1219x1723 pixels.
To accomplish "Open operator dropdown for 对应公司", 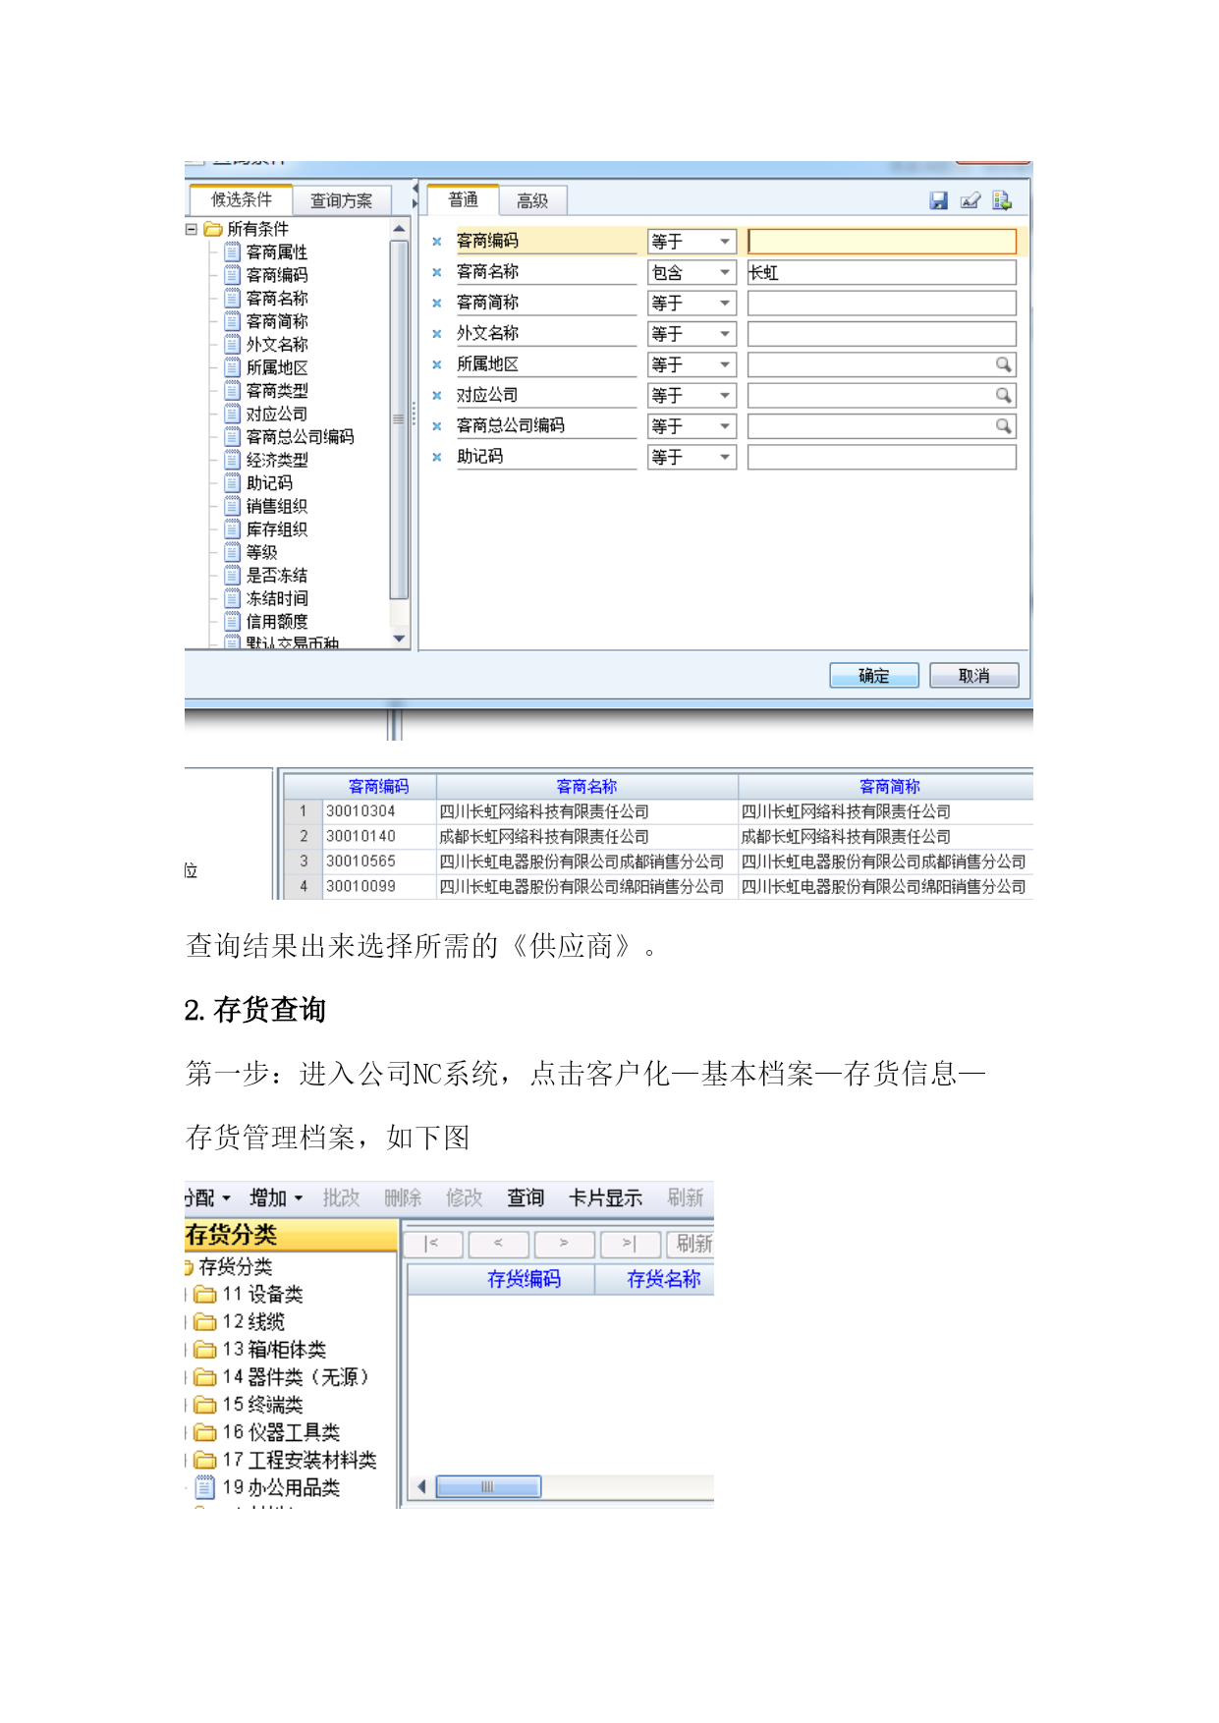I will pos(725,396).
